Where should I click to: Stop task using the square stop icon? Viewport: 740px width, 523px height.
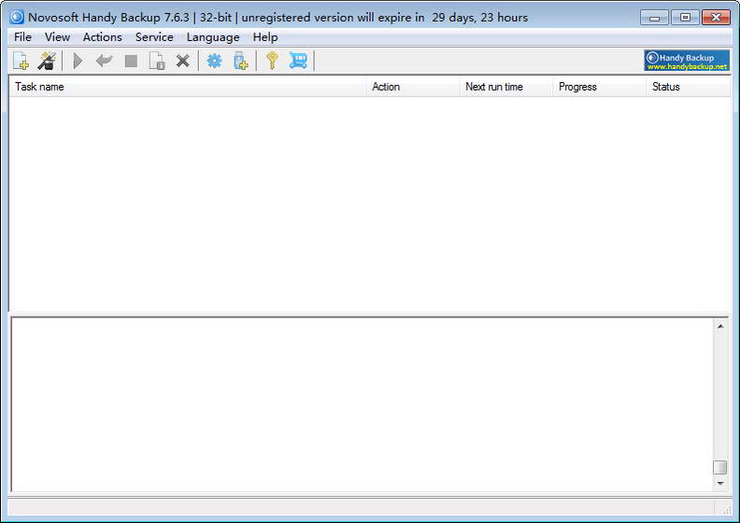pyautogui.click(x=131, y=61)
